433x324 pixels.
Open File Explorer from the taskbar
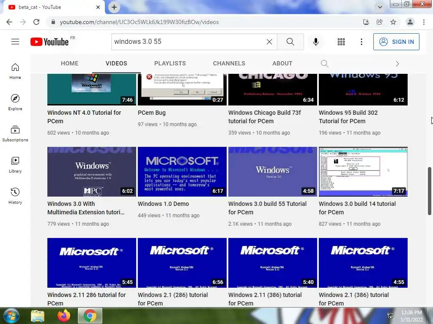point(38,316)
